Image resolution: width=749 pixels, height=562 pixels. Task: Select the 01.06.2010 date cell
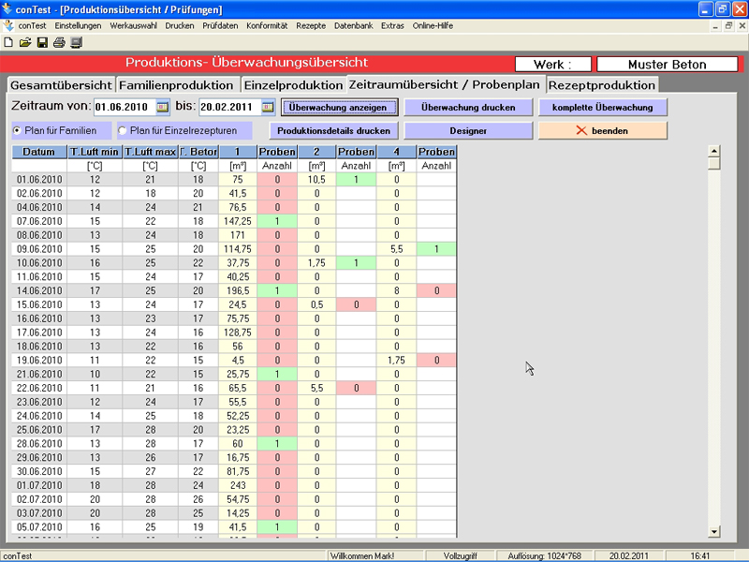click(39, 180)
